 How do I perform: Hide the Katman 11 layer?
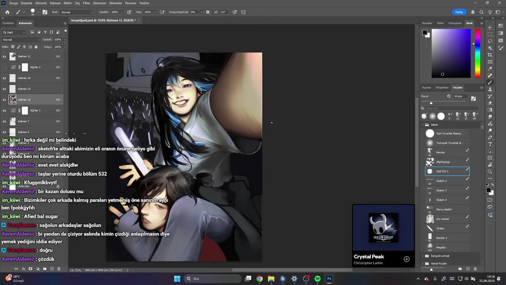tap(4, 57)
